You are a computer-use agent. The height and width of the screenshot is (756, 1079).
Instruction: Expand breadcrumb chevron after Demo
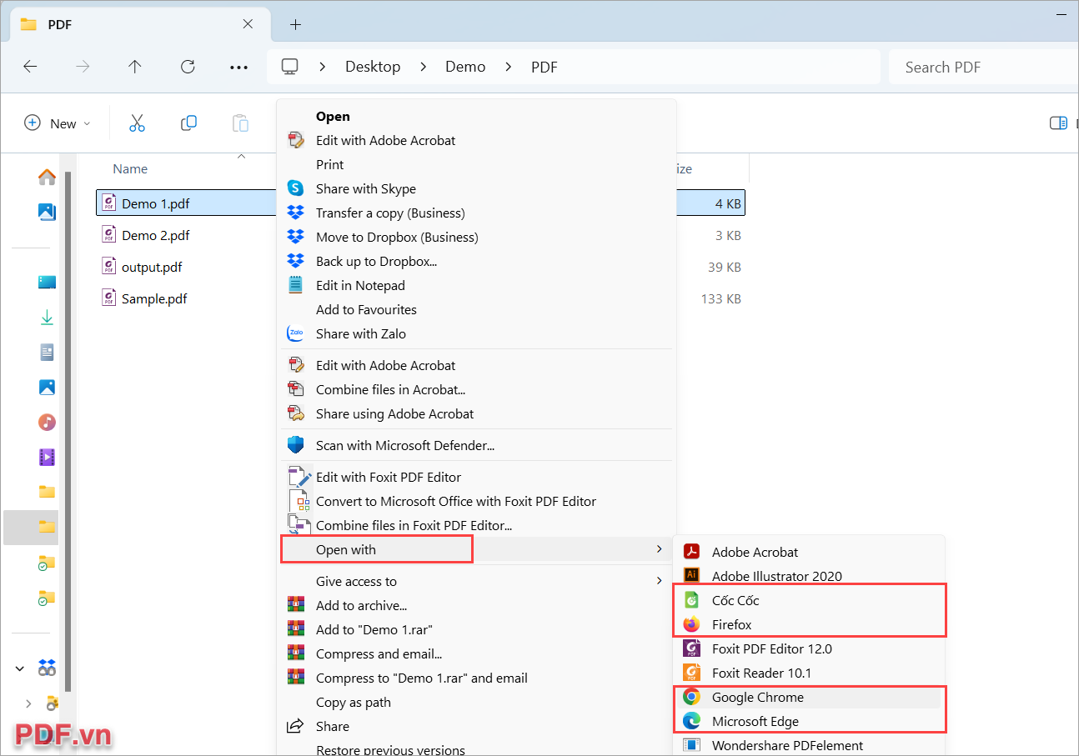point(508,67)
